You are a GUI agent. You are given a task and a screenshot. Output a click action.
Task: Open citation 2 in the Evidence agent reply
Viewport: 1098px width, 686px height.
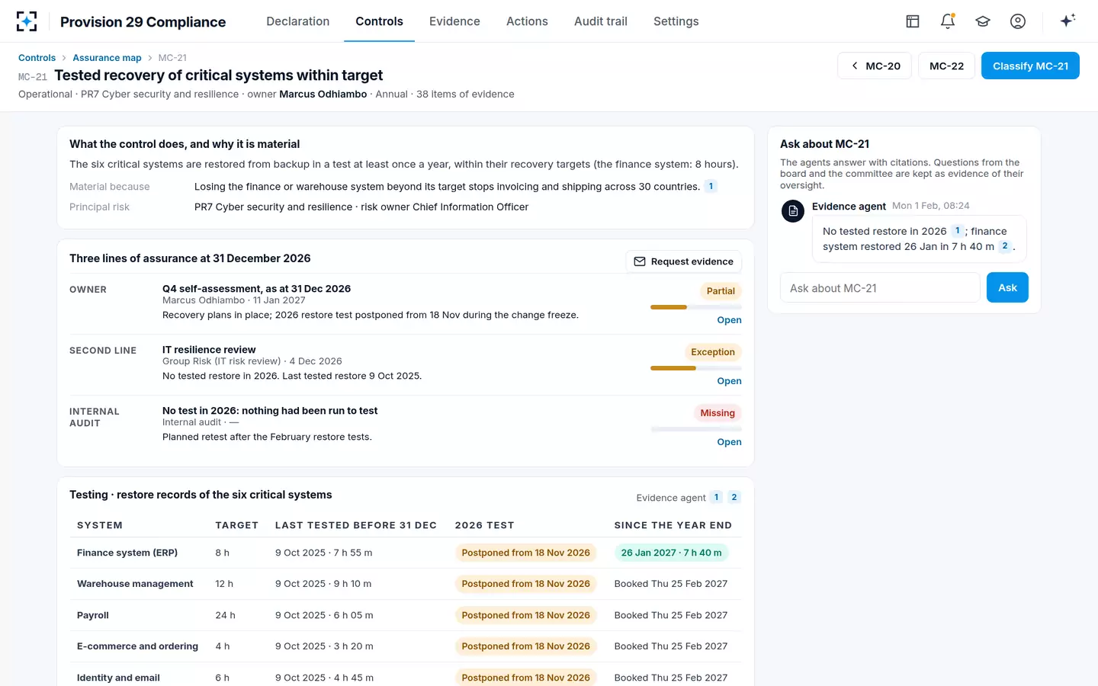pos(1005,246)
